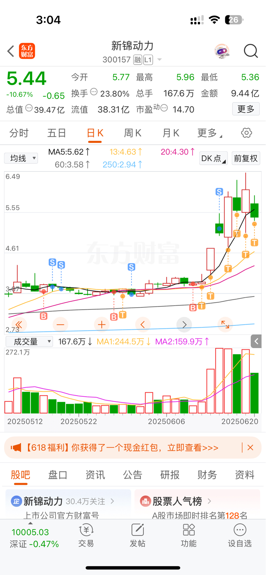Open the 交易 trade icon

pos(86,536)
